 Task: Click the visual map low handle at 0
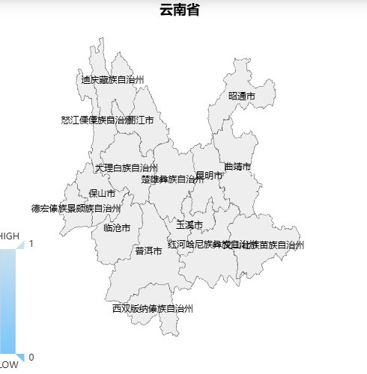coord(20,358)
